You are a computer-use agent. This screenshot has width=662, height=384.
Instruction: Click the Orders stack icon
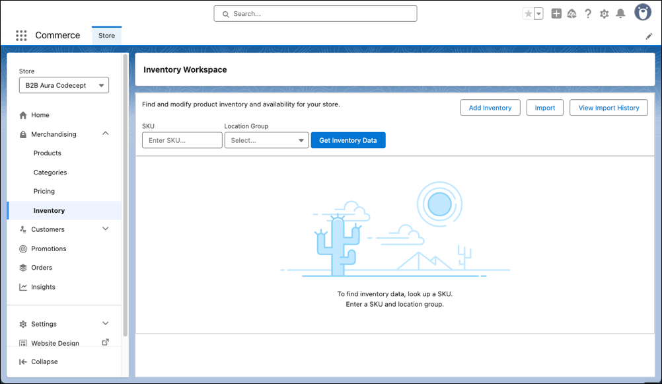23,268
